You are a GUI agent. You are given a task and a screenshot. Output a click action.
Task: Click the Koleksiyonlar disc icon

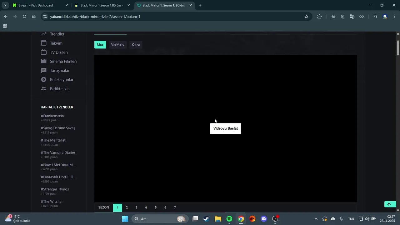(44, 80)
